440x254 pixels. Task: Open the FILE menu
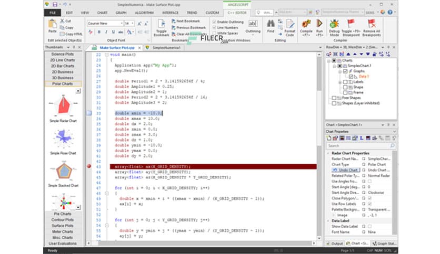53,13
